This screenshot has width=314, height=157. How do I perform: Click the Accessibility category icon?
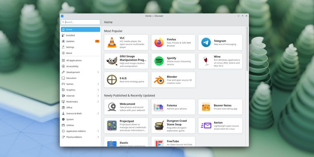(63, 66)
